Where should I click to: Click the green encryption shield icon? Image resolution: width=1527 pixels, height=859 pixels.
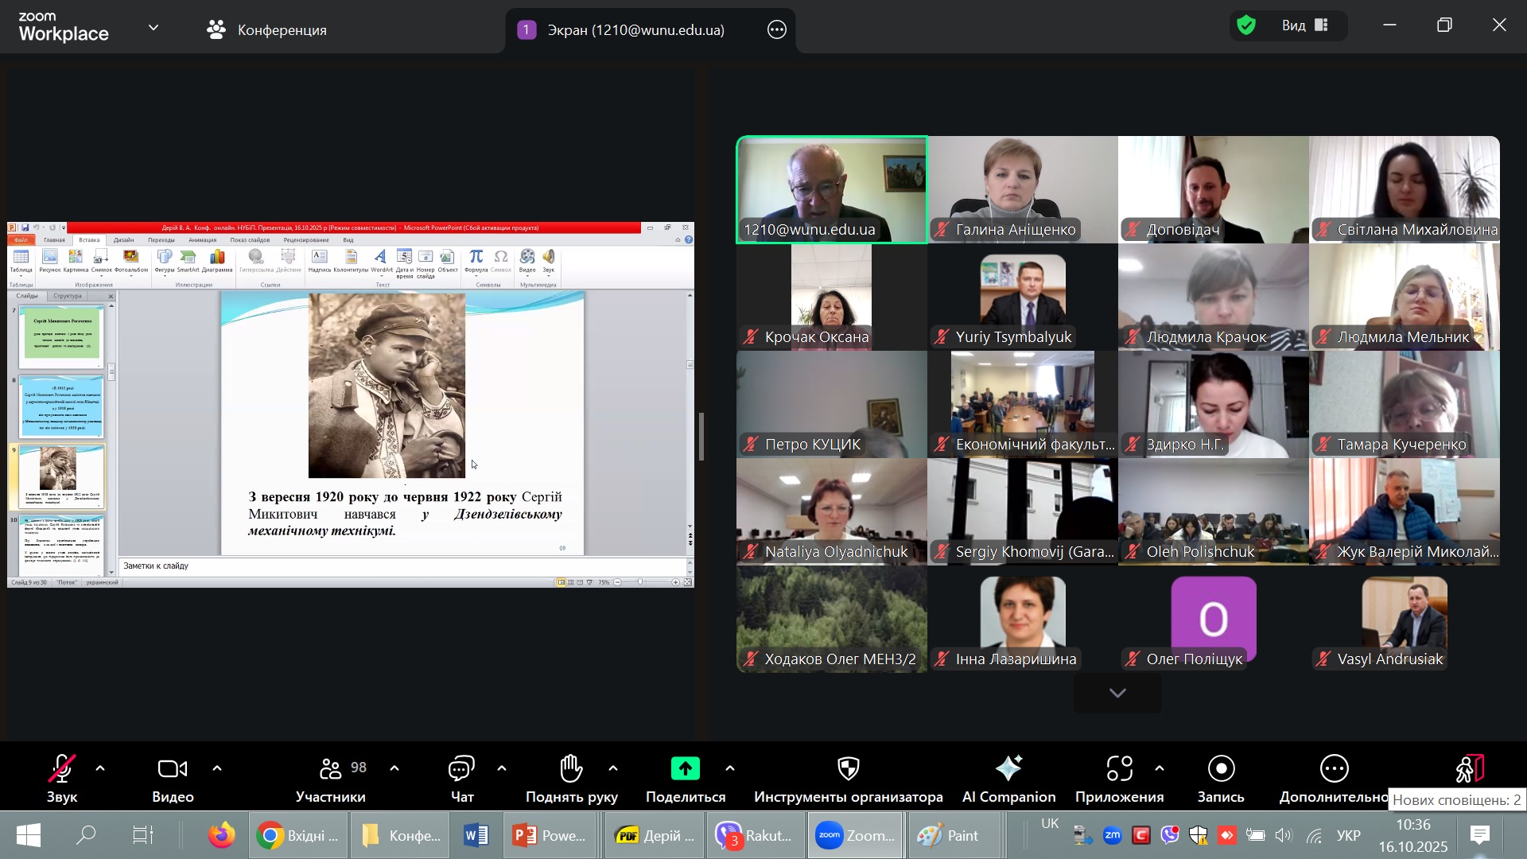pos(1246,25)
